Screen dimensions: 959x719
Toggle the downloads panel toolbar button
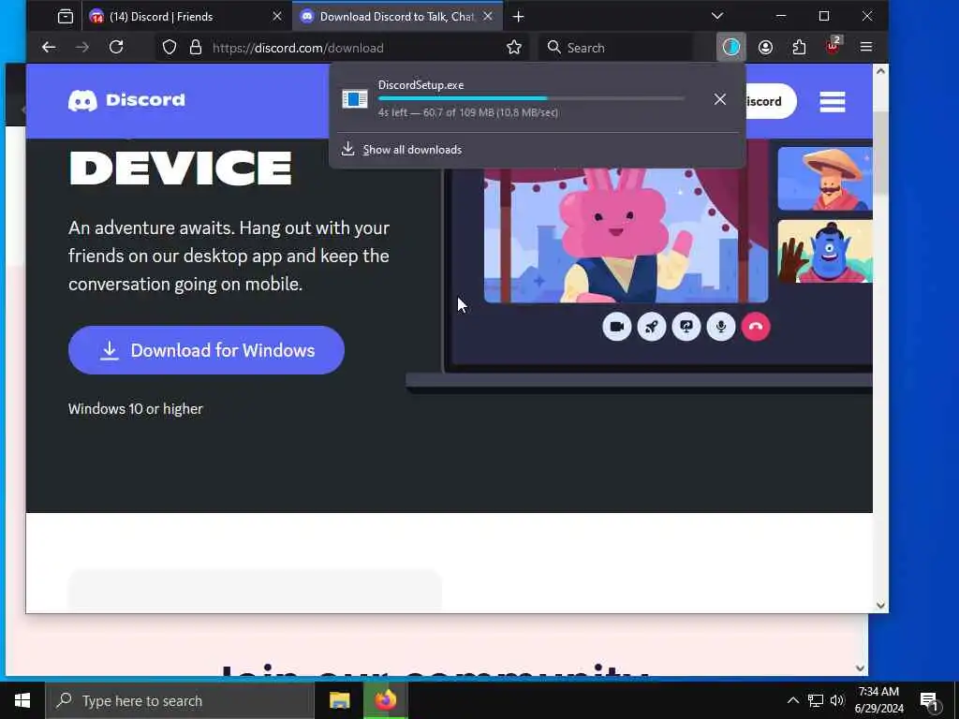pyautogui.click(x=730, y=47)
